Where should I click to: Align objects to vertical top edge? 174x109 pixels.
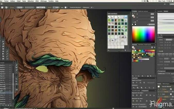coord(147,95)
